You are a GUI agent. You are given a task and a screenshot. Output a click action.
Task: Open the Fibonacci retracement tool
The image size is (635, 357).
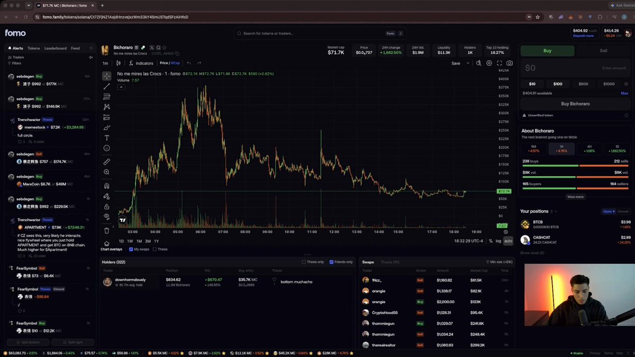(106, 97)
